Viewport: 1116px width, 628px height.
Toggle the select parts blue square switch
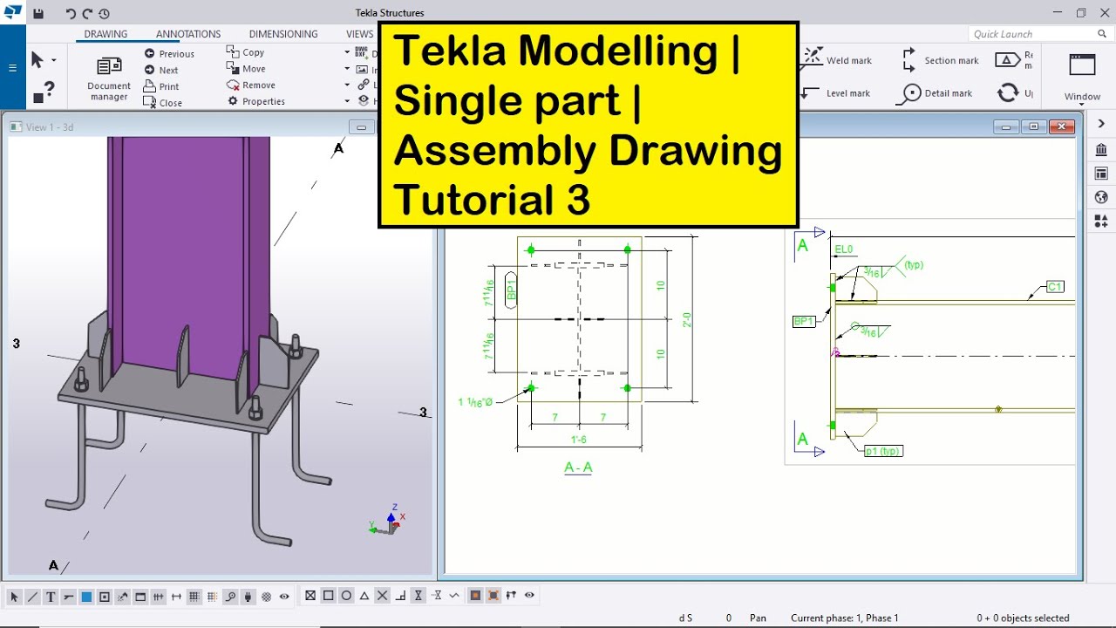(86, 597)
